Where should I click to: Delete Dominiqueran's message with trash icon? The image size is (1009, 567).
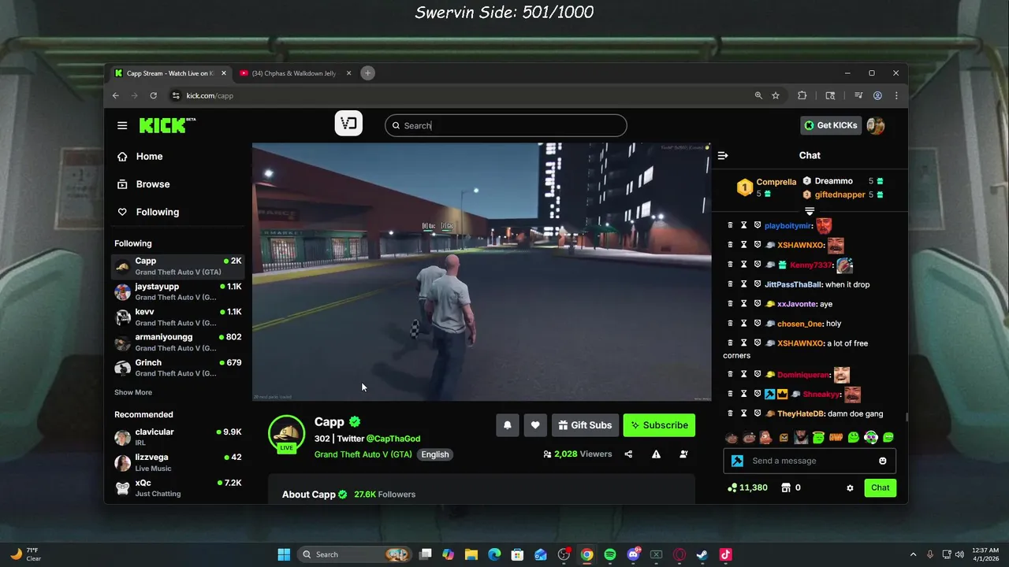tap(730, 374)
